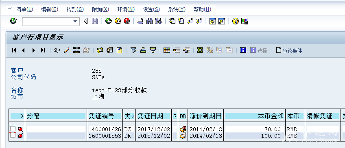Open the 系统(Y) menu
This screenshot has width=345, height=148.
tap(177, 9)
